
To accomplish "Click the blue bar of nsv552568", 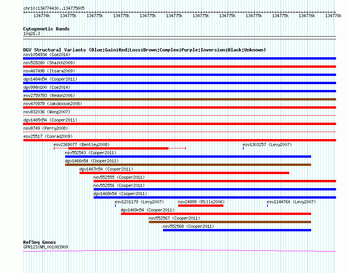I will 237,230.
